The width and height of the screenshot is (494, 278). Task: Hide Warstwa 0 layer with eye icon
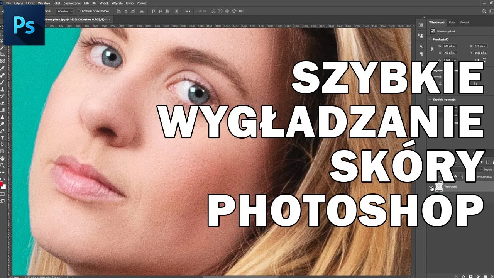[431, 187]
